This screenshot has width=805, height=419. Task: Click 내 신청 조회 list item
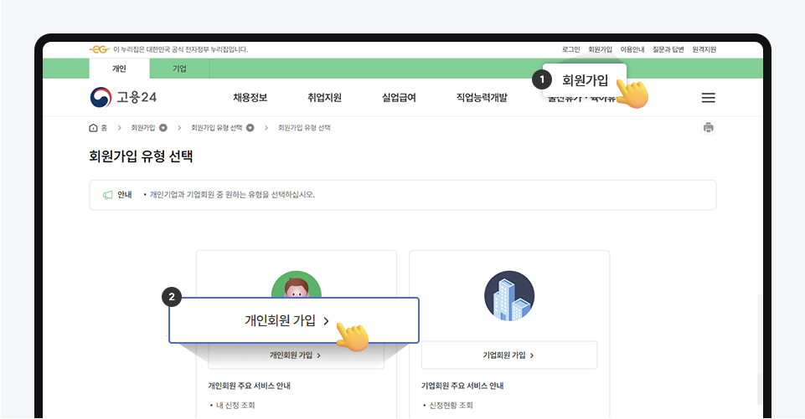click(235, 405)
